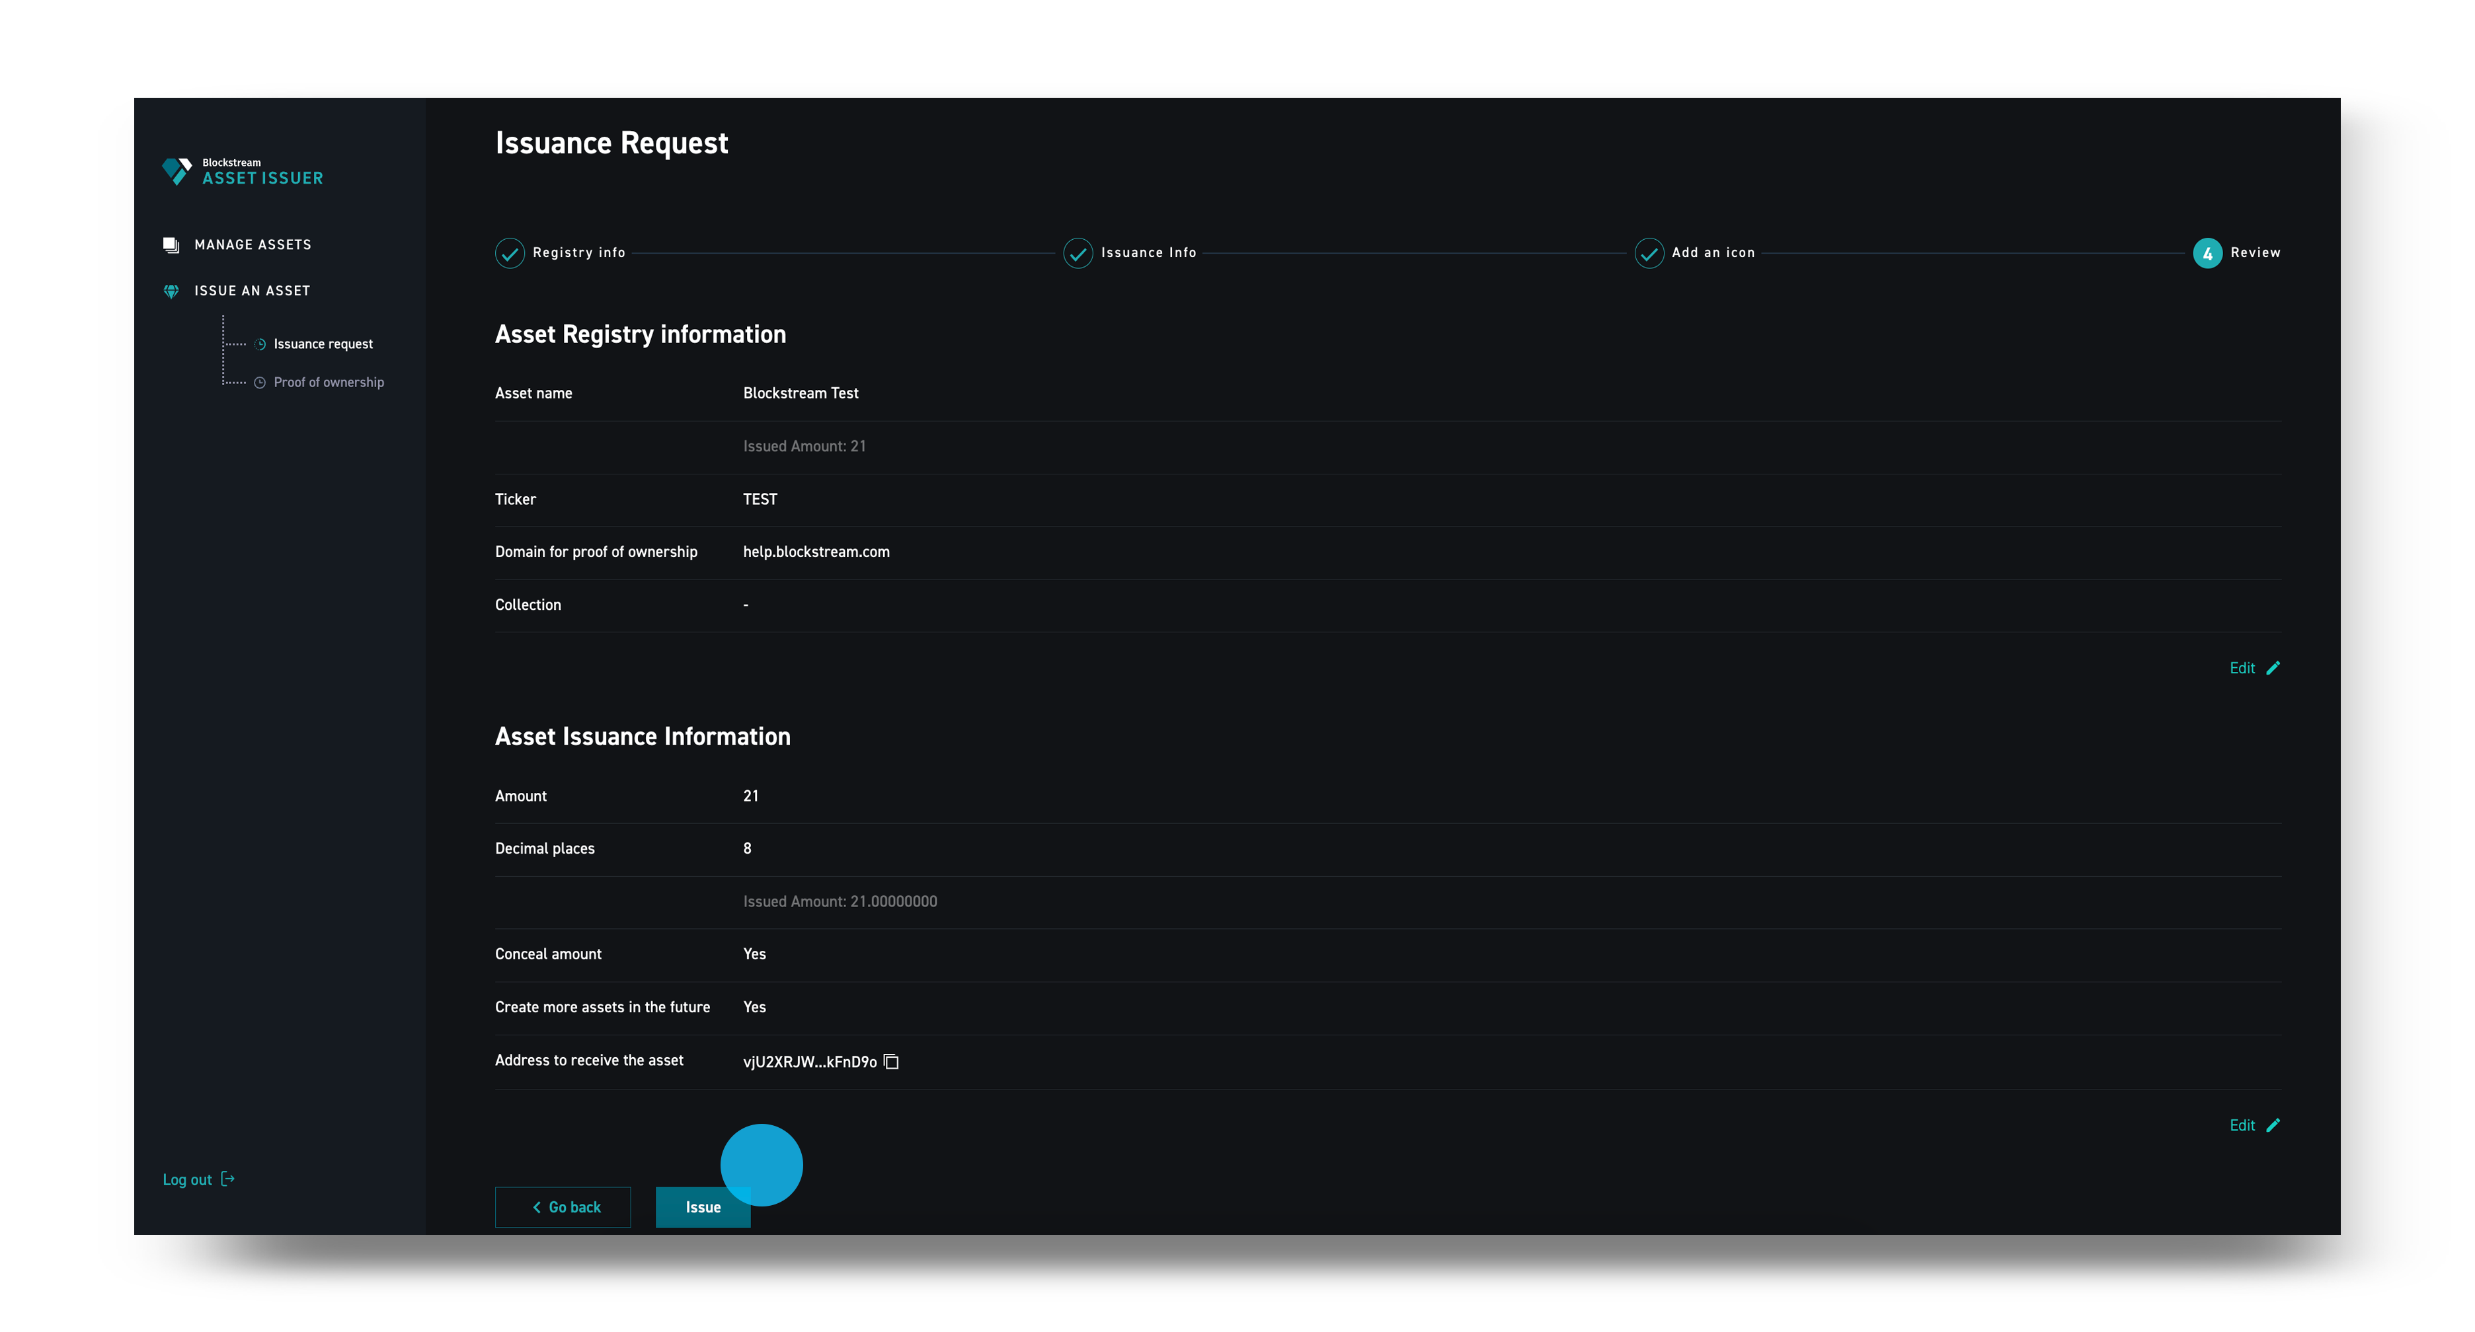Viewport: 2475px width, 1332px height.
Task: Select Issuance request in sidebar tree
Action: [x=323, y=344]
